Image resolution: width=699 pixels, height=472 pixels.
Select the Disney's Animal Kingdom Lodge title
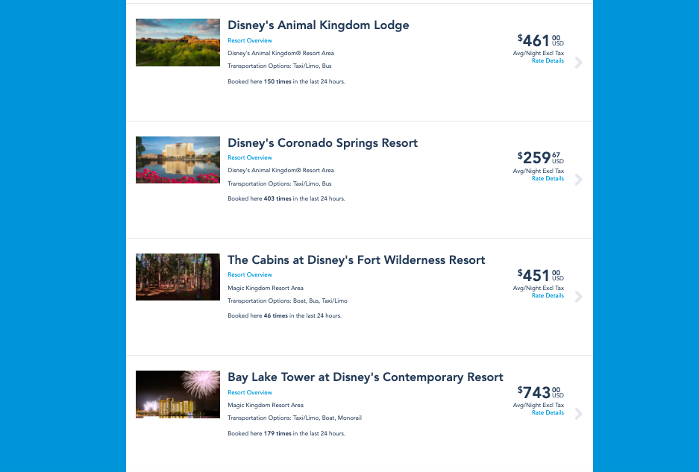coord(319,25)
